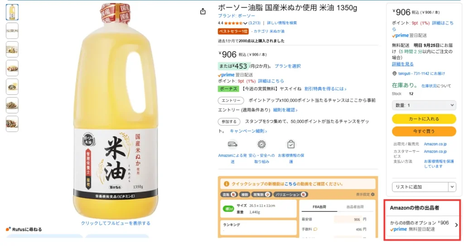The width and height of the screenshot is (464, 248).
Task: Click the customer info protection bag icon
Action: coord(291,144)
